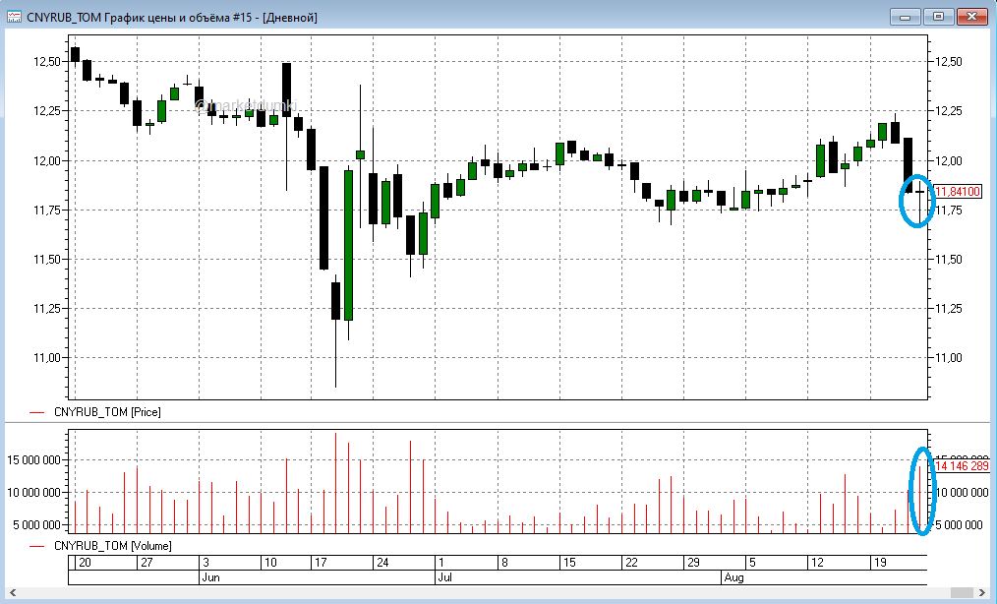Click the Aug month label on time axis
This screenshot has width=997, height=604.
click(732, 578)
